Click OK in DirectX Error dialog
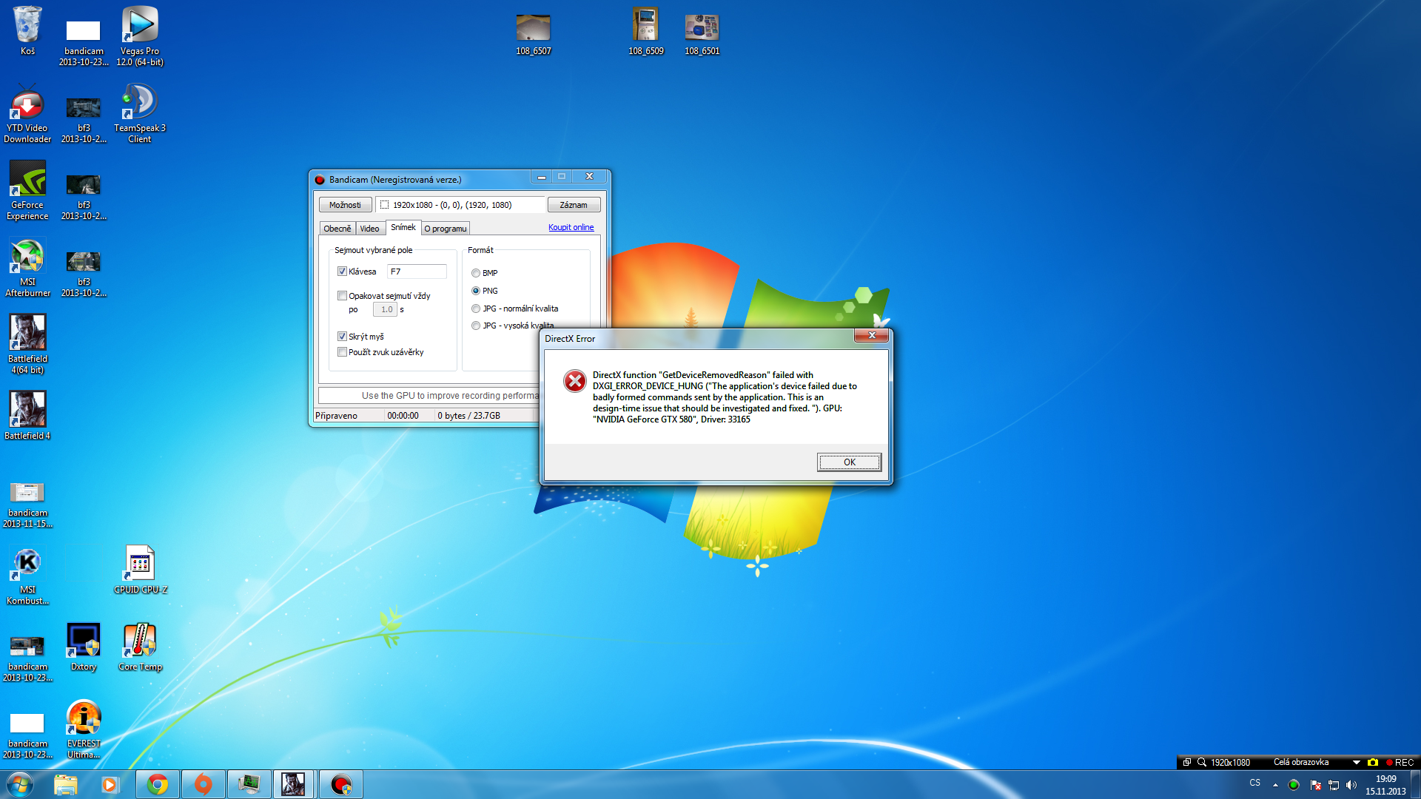 pos(849,462)
